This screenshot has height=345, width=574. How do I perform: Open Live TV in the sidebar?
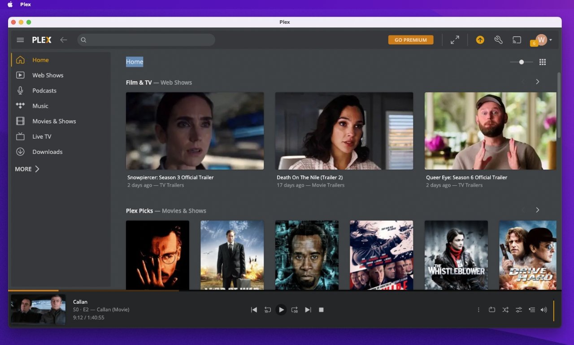61,136
